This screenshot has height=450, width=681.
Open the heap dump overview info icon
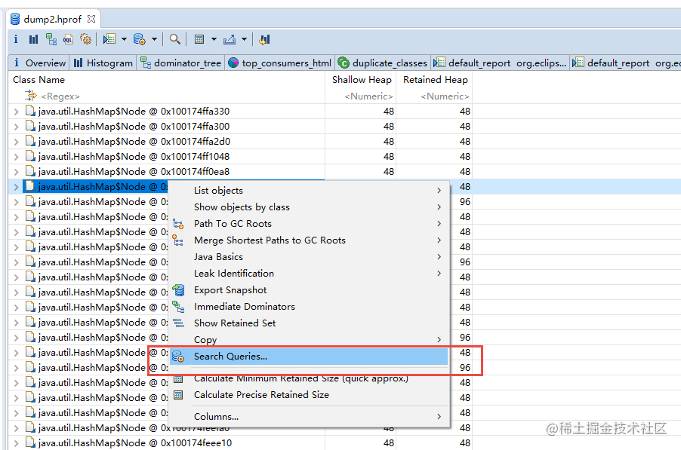pos(16,39)
